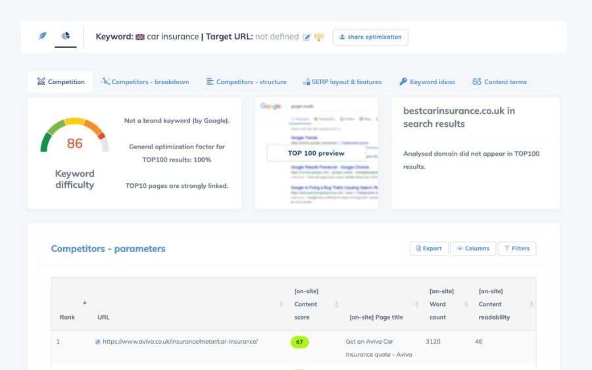The image size is (592, 370).
Task: Open the Aviva car-insurance URL link
Action: (180, 342)
